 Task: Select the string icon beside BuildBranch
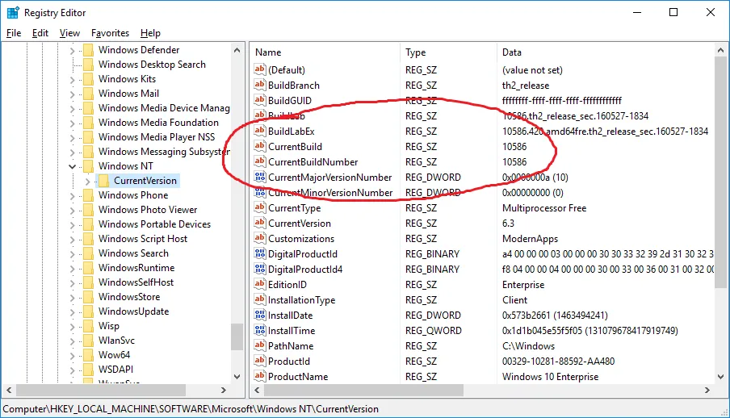(x=260, y=85)
